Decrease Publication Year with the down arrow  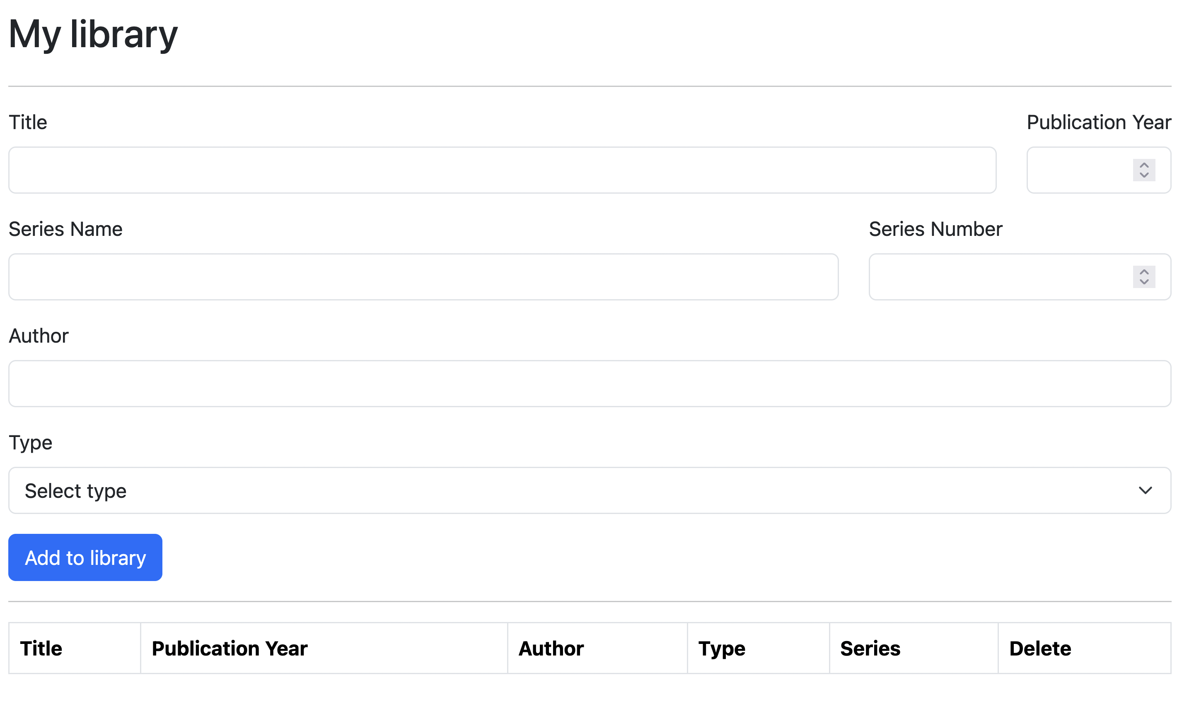1143,175
